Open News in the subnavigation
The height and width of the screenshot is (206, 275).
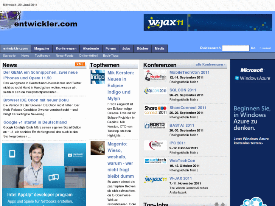[x=25, y=56]
